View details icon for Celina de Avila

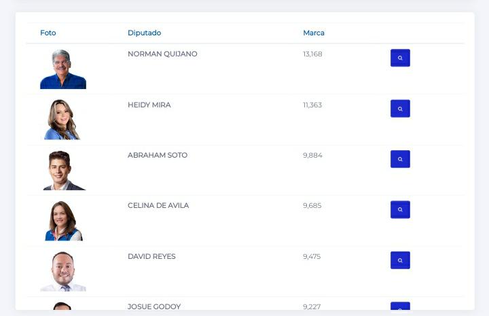point(400,209)
